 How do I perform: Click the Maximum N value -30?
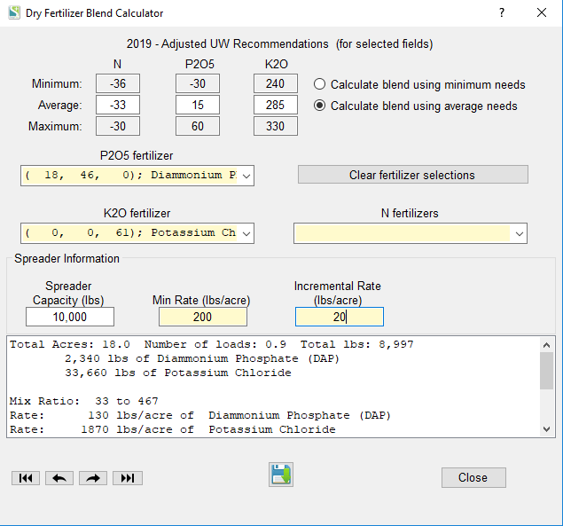click(118, 126)
